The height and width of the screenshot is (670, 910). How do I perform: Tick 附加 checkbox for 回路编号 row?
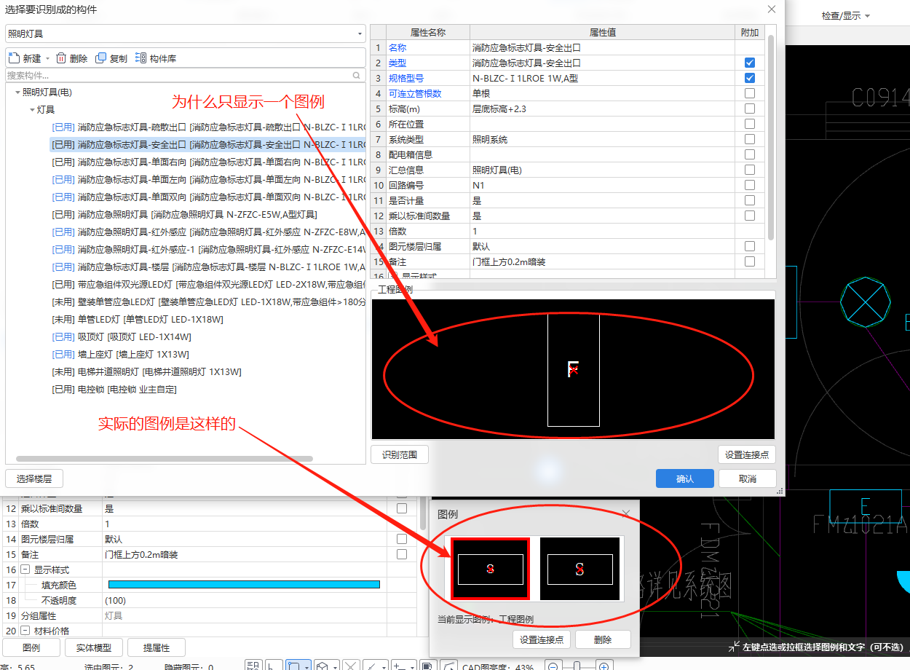pyautogui.click(x=750, y=185)
